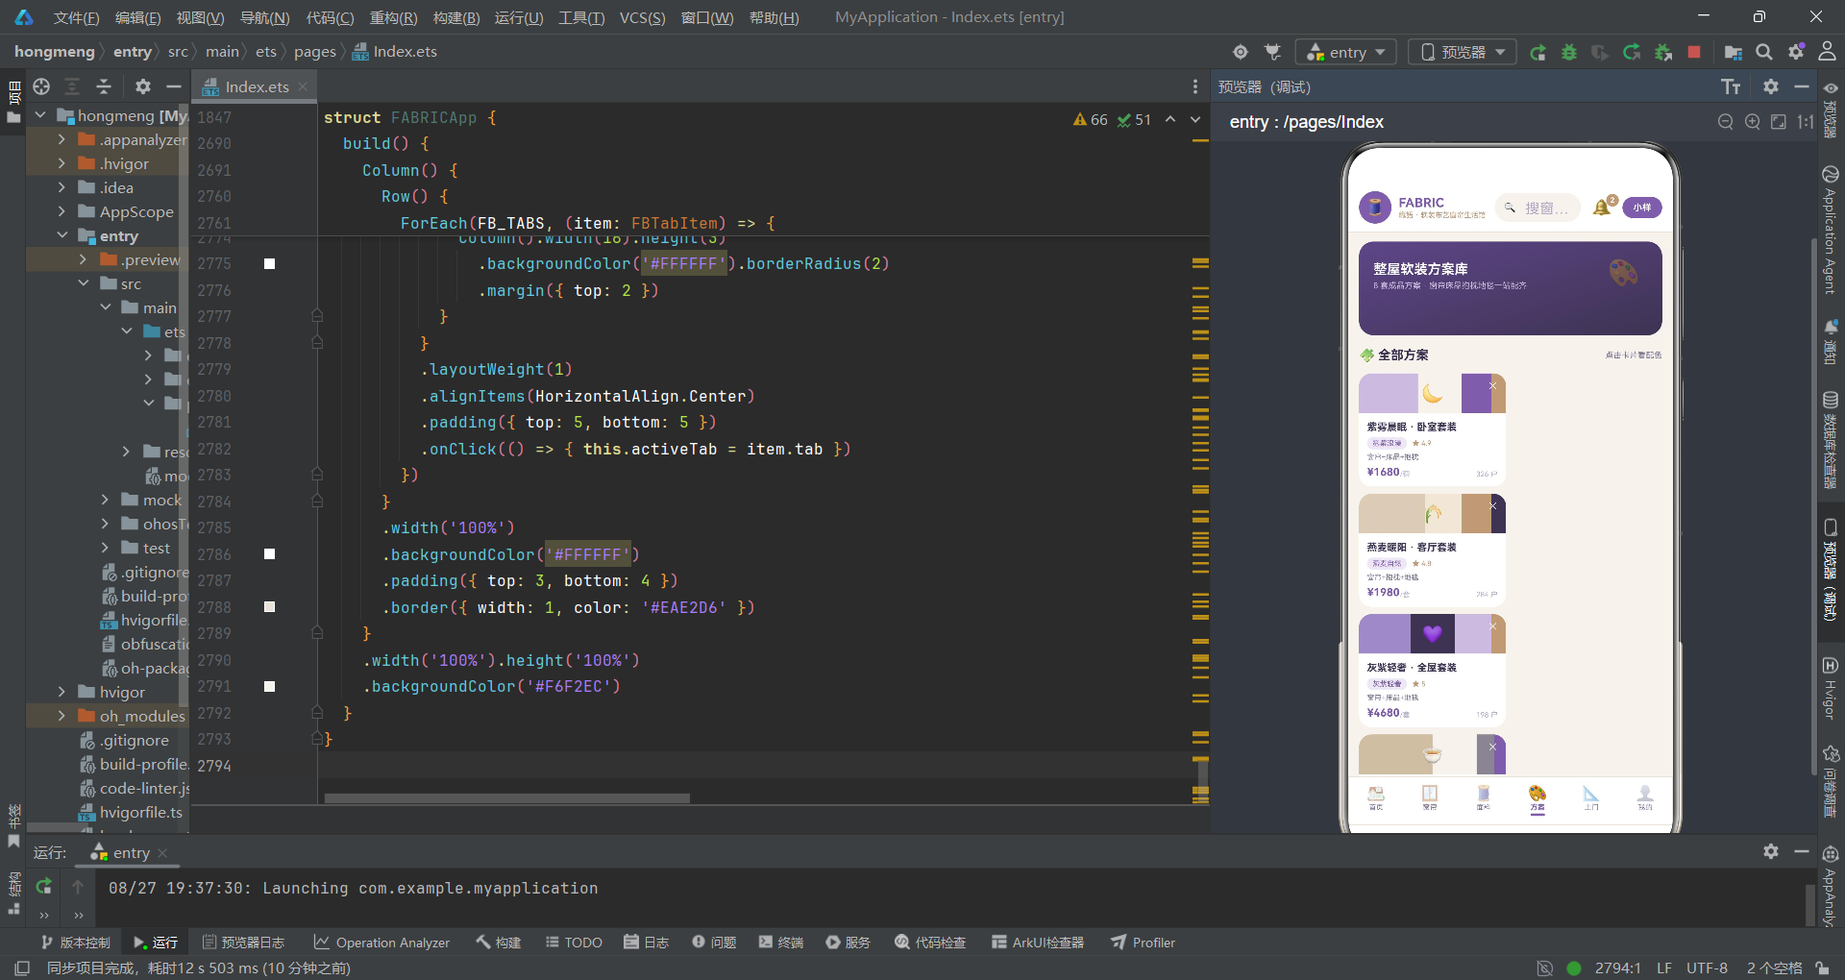The image size is (1845, 980).
Task: Fit preview to window
Action: click(1779, 122)
